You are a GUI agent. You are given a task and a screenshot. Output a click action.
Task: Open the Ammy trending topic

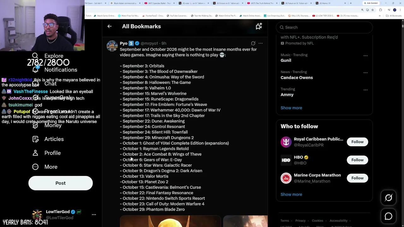(x=287, y=95)
